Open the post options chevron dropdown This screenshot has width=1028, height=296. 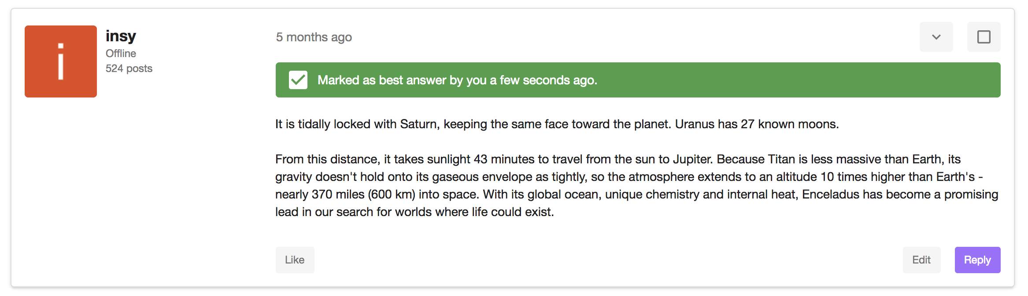[936, 37]
